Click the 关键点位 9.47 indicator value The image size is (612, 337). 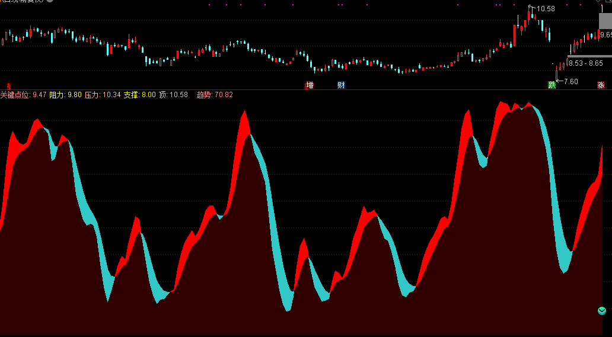coord(23,95)
